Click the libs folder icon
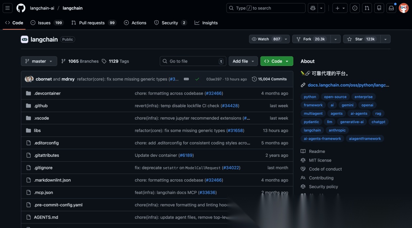 [28, 130]
